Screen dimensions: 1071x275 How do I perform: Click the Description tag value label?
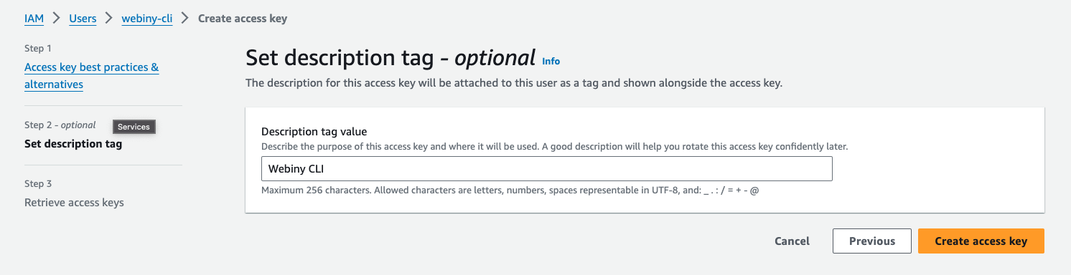pyautogui.click(x=314, y=132)
